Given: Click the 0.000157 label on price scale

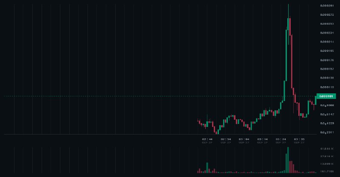Looking at the screenshot, I should (x=327, y=69).
